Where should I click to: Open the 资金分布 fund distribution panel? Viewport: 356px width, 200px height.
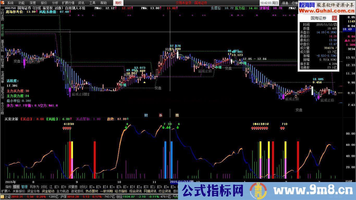tap(34, 191)
